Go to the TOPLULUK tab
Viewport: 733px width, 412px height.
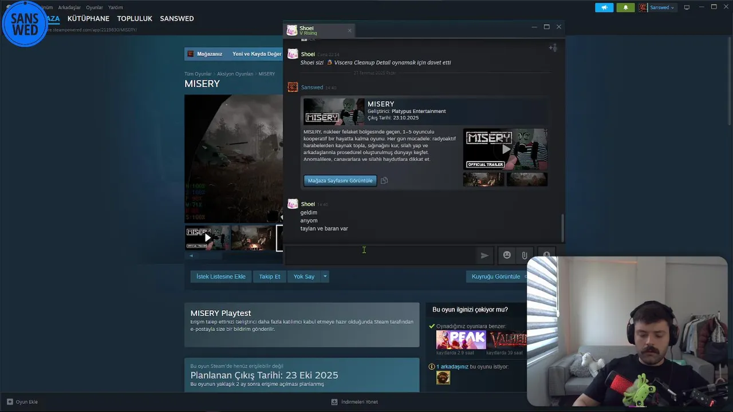135,18
